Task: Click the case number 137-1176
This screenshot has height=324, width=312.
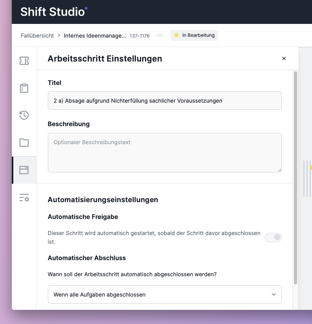Action: [140, 36]
